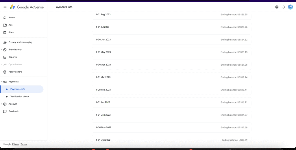Open the 1–31 Aug 2023 statement row
Viewport: 296px width, 150px height.
point(172,15)
